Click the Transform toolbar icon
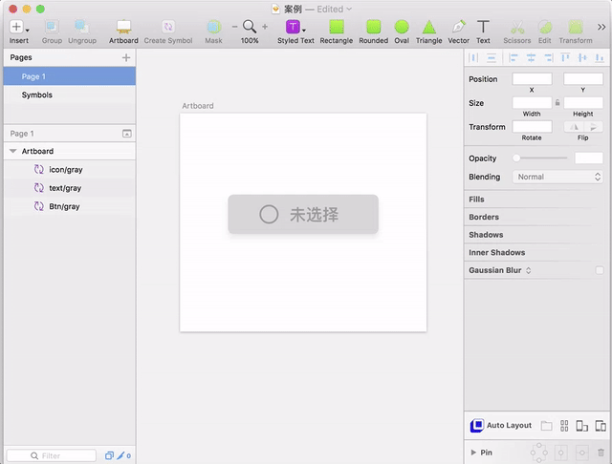612x464 pixels. pyautogui.click(x=576, y=27)
